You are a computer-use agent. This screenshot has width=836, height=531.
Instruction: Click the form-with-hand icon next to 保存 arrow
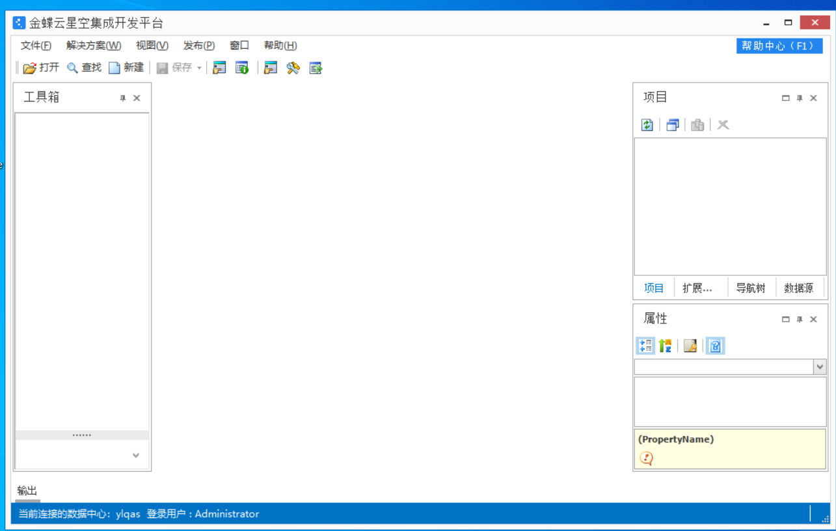(220, 68)
